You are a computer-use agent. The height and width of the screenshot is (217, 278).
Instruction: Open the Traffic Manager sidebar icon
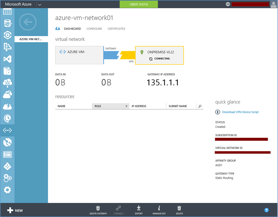pos(7,142)
